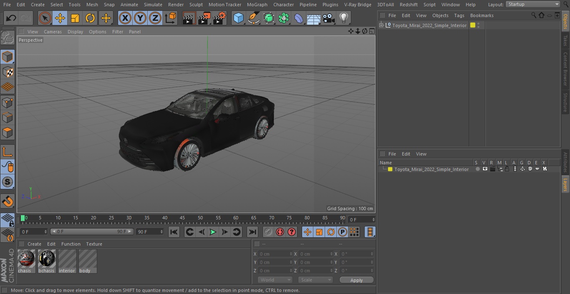Viewport: 570px width, 294px height.
Task: Toggle the layer View visibility icon
Action: 485,169
